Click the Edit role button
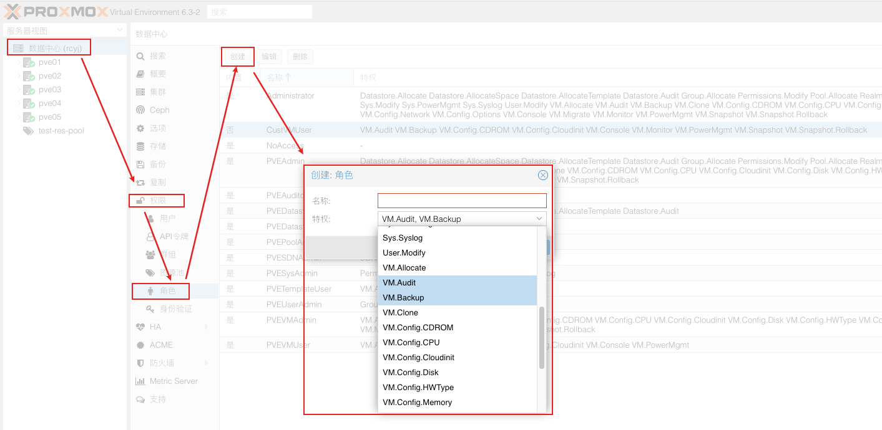This screenshot has height=430, width=882. (269, 57)
